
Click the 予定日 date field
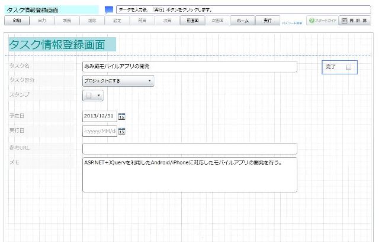click(x=99, y=116)
